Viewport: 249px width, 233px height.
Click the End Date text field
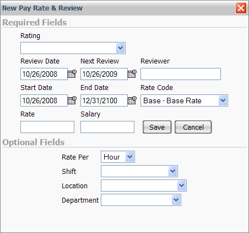104,100
